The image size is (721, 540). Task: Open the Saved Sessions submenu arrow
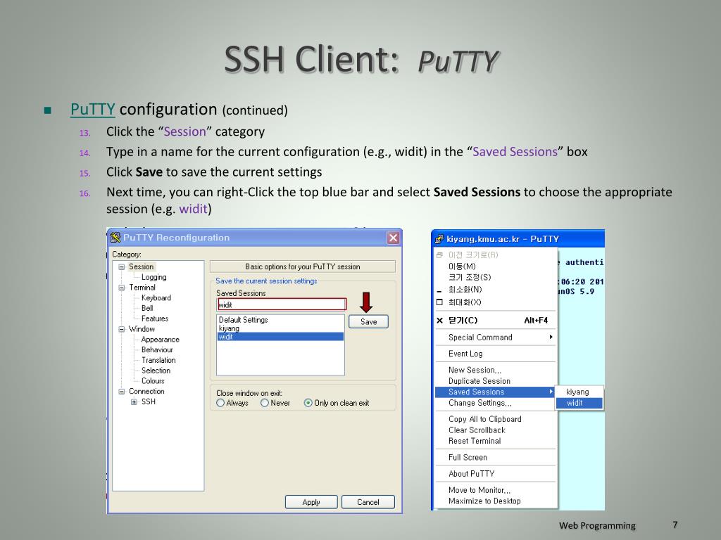(x=551, y=392)
